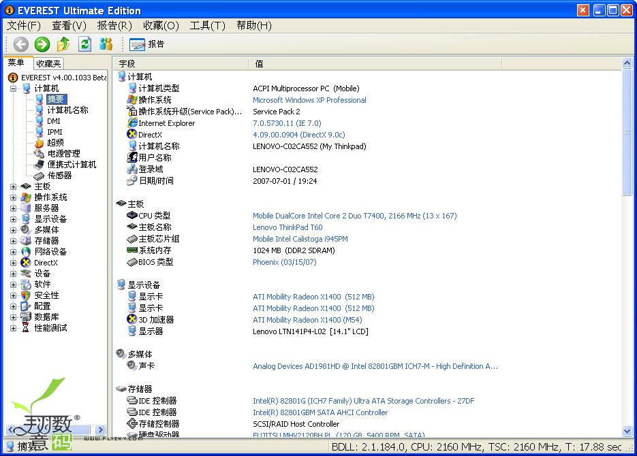Expand the 存储器 tree node

click(x=14, y=241)
